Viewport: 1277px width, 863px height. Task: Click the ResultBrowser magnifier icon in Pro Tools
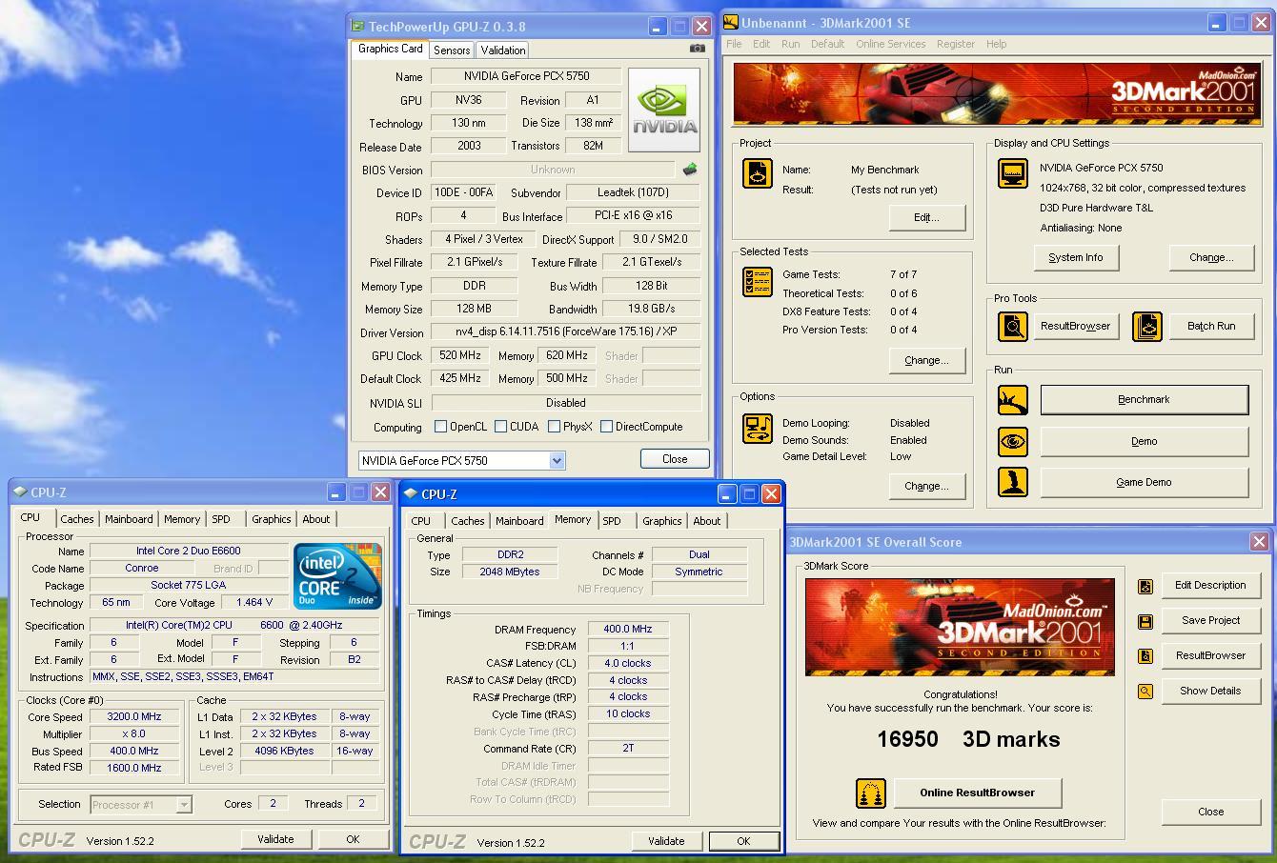(x=1012, y=326)
